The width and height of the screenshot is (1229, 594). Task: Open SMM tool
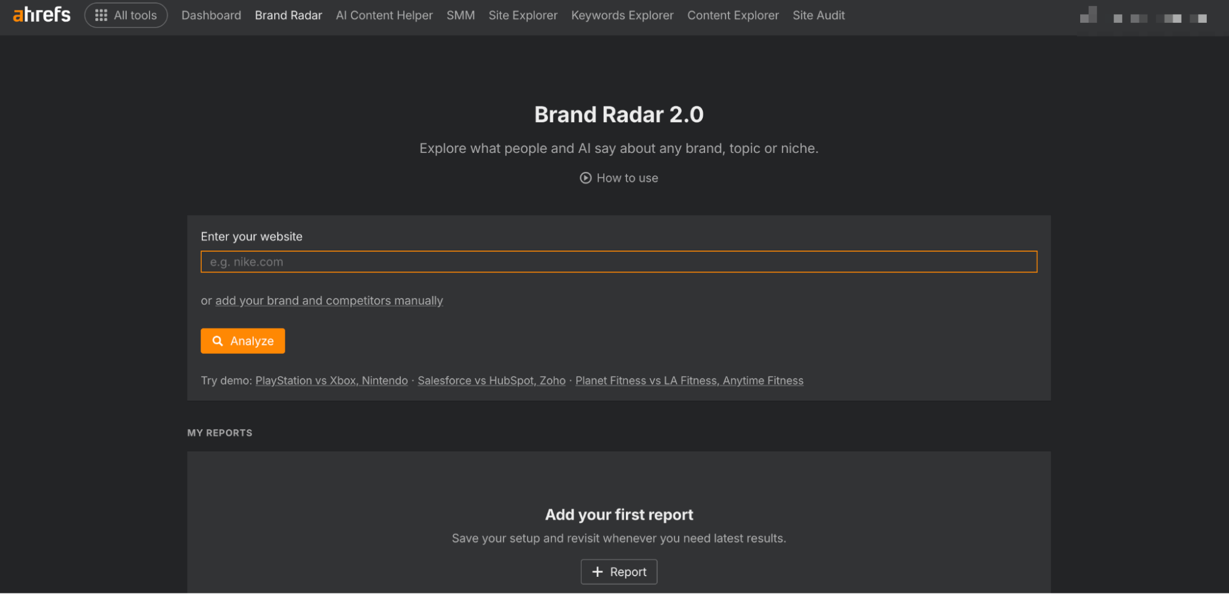click(x=460, y=15)
